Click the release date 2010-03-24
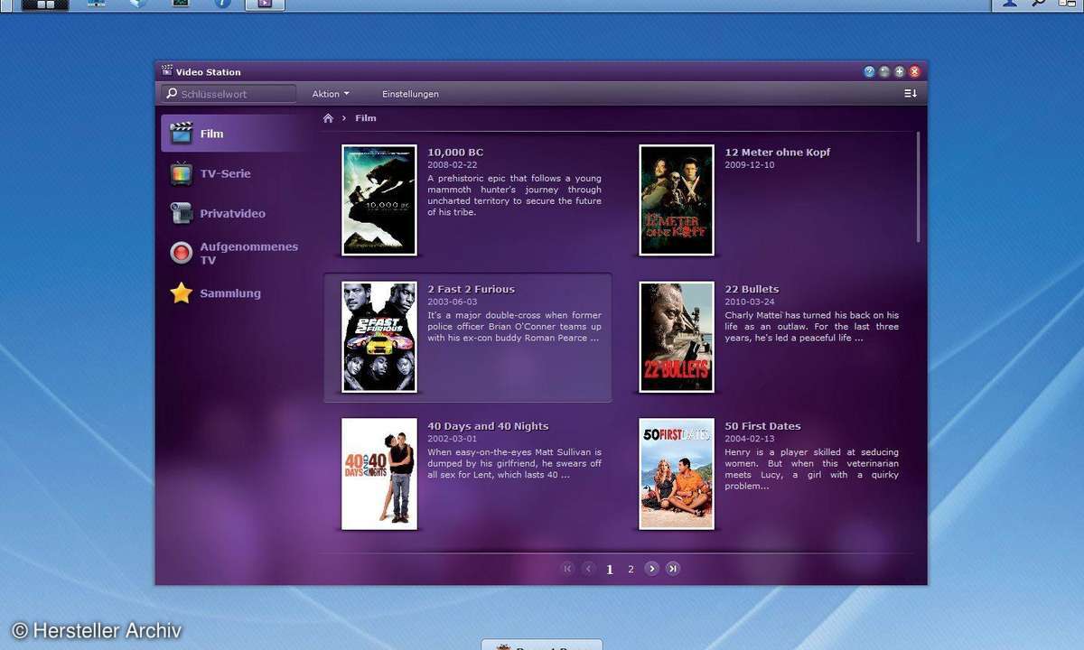Screen dimensions: 1084x650 750,302
